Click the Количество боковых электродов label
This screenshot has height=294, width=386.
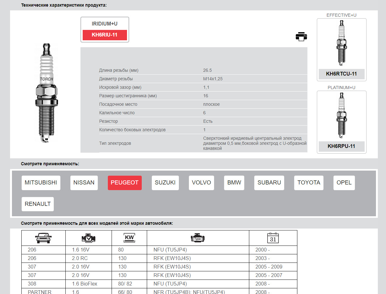132,130
